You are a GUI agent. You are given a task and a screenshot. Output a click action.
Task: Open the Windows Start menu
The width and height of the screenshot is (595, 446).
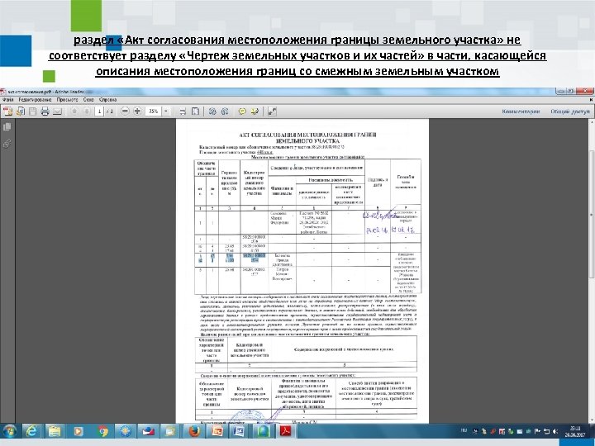tap(9, 432)
